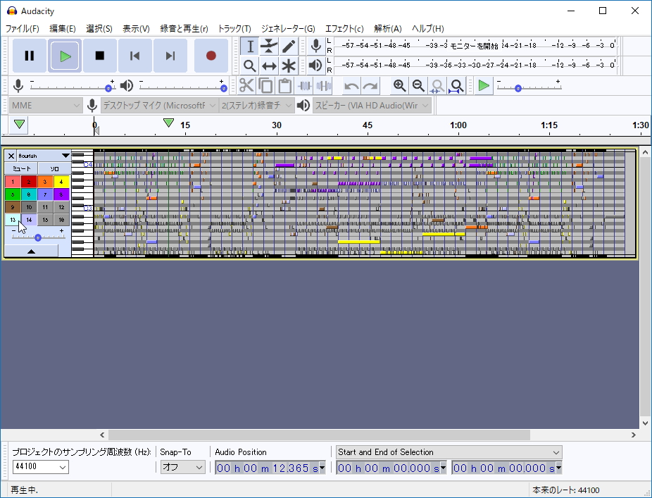Click the playback meter speaker icon
Viewport: 652px width, 498px height.
316,66
